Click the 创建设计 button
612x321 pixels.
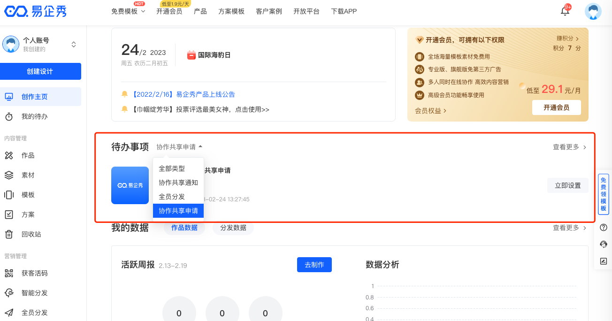click(x=40, y=71)
